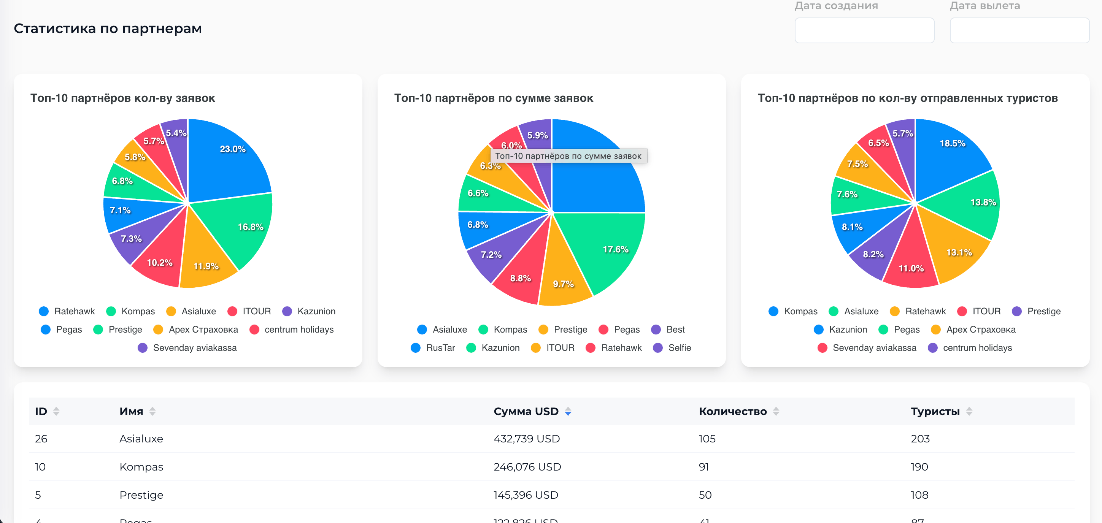1102x523 pixels.
Task: Click the 432,739 USD cell
Action: click(527, 439)
